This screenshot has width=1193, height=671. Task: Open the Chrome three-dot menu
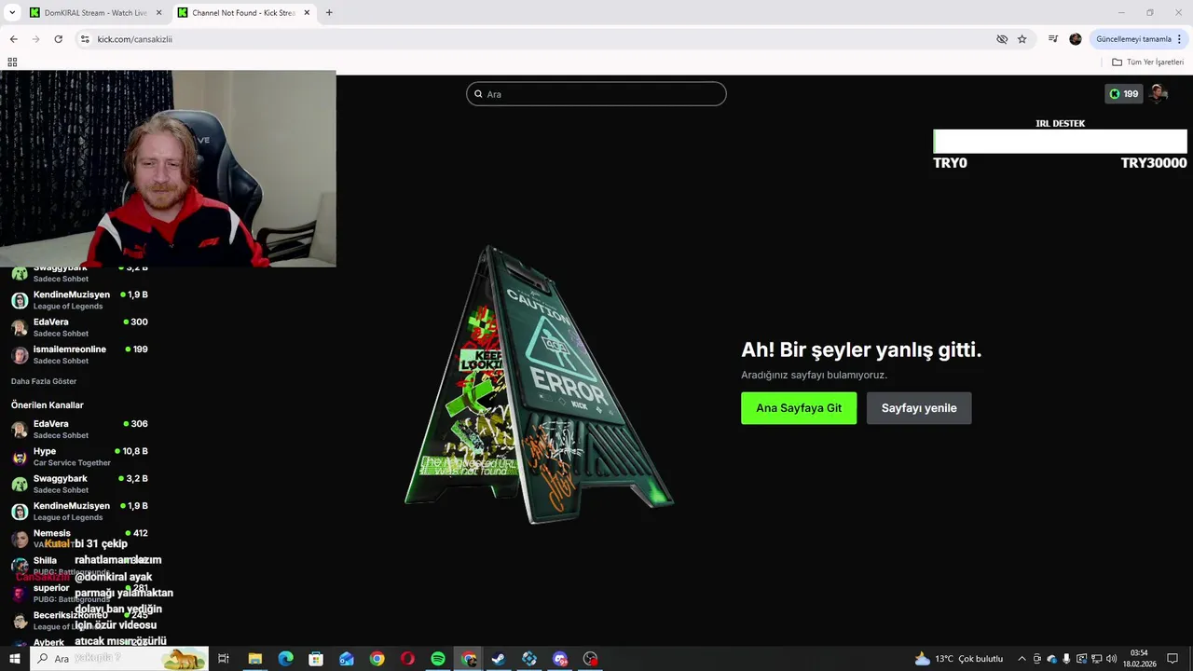click(1179, 39)
